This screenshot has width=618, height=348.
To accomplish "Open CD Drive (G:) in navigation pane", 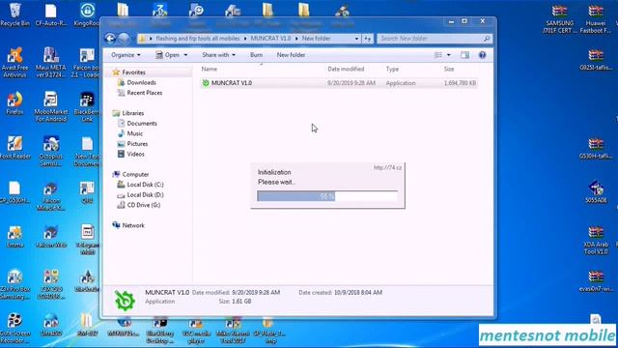I will pyautogui.click(x=144, y=205).
